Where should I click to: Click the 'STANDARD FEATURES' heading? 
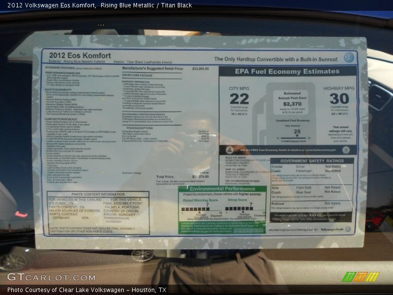tap(60, 68)
